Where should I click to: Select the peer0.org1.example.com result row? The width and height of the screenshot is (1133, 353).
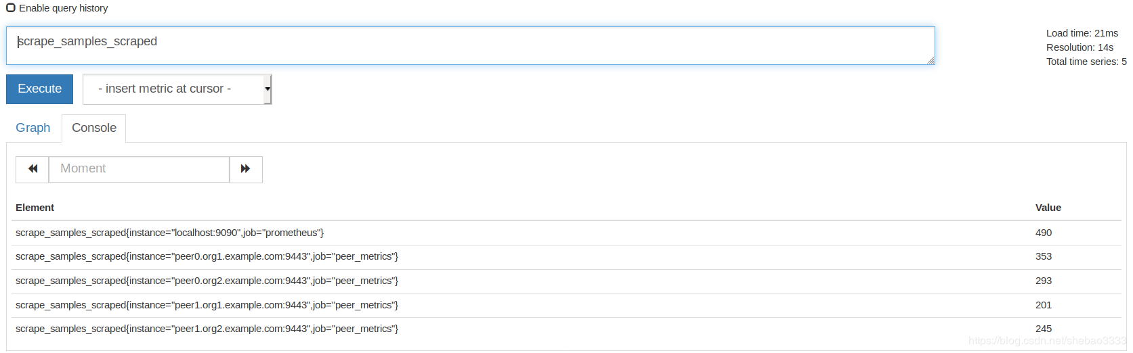[x=207, y=256]
